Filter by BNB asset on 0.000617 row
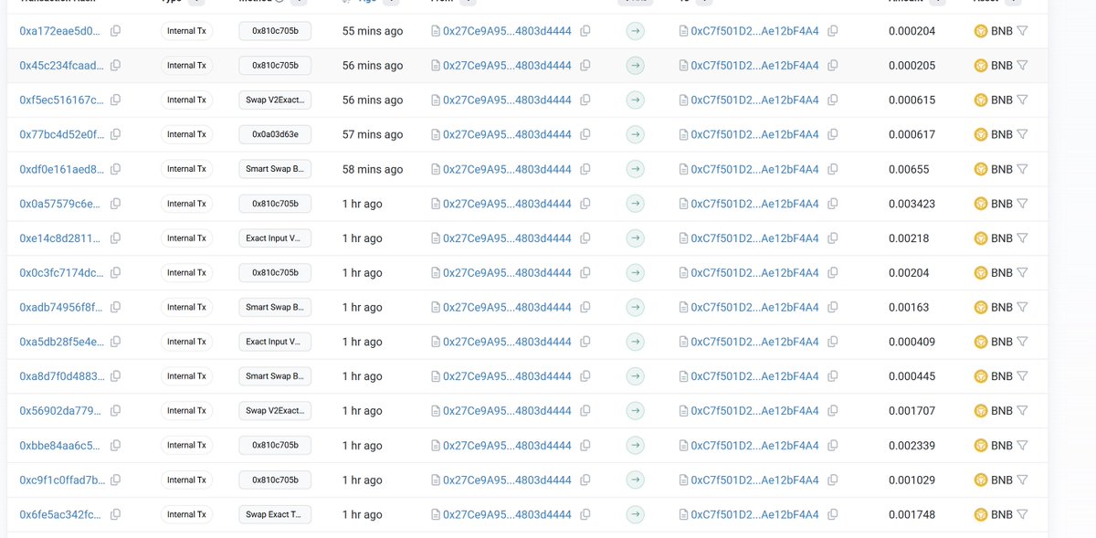1096x538 pixels. pos(1022,134)
